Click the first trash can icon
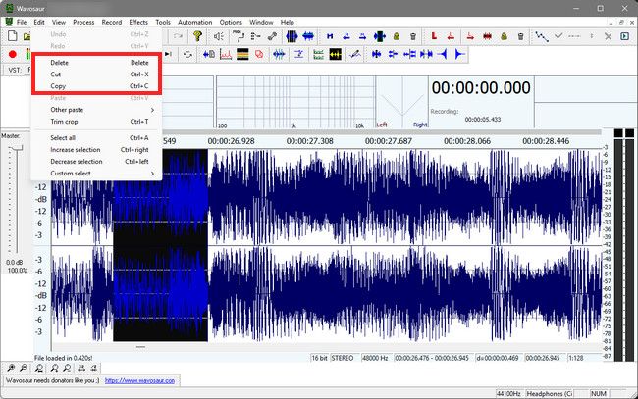 (413, 36)
